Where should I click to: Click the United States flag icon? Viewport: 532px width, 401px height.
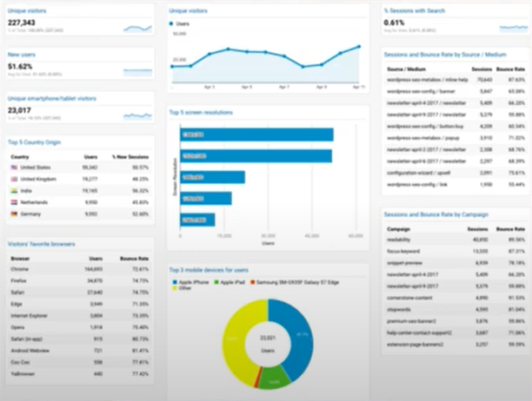pyautogui.click(x=14, y=168)
